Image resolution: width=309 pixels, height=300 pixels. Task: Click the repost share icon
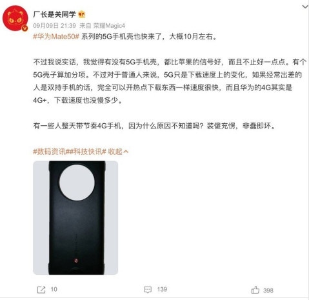point(41,290)
